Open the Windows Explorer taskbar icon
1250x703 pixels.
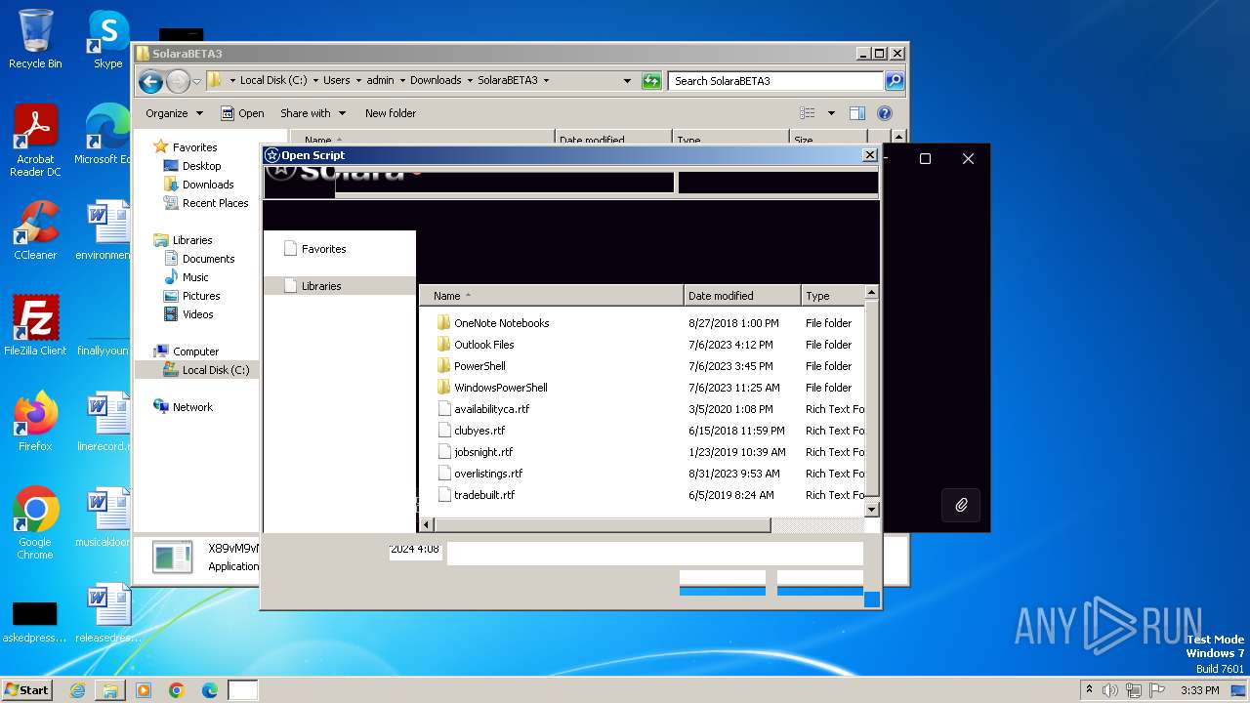(110, 690)
